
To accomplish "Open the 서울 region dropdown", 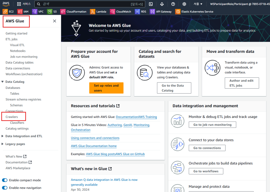I will pos(198,4).
